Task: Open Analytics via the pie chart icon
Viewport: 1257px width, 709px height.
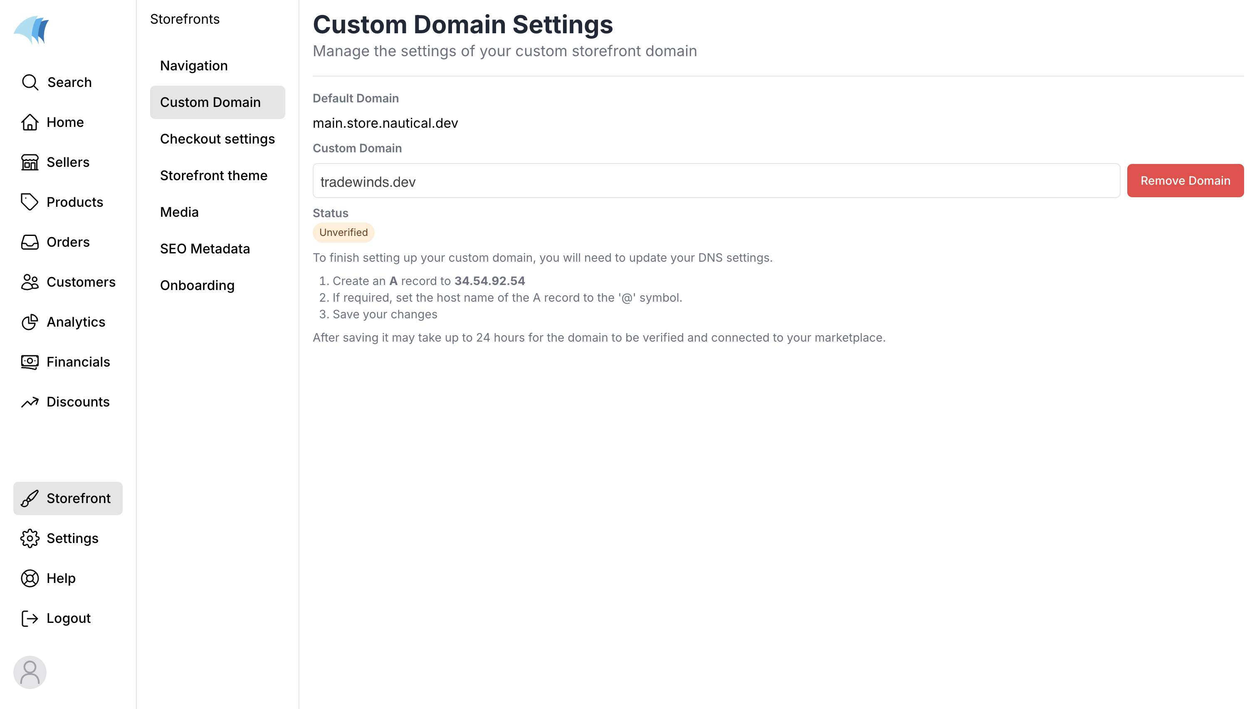Action: (30, 322)
